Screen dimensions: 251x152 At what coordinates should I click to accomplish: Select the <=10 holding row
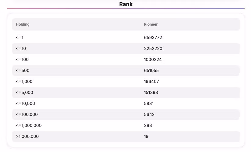coord(126,49)
